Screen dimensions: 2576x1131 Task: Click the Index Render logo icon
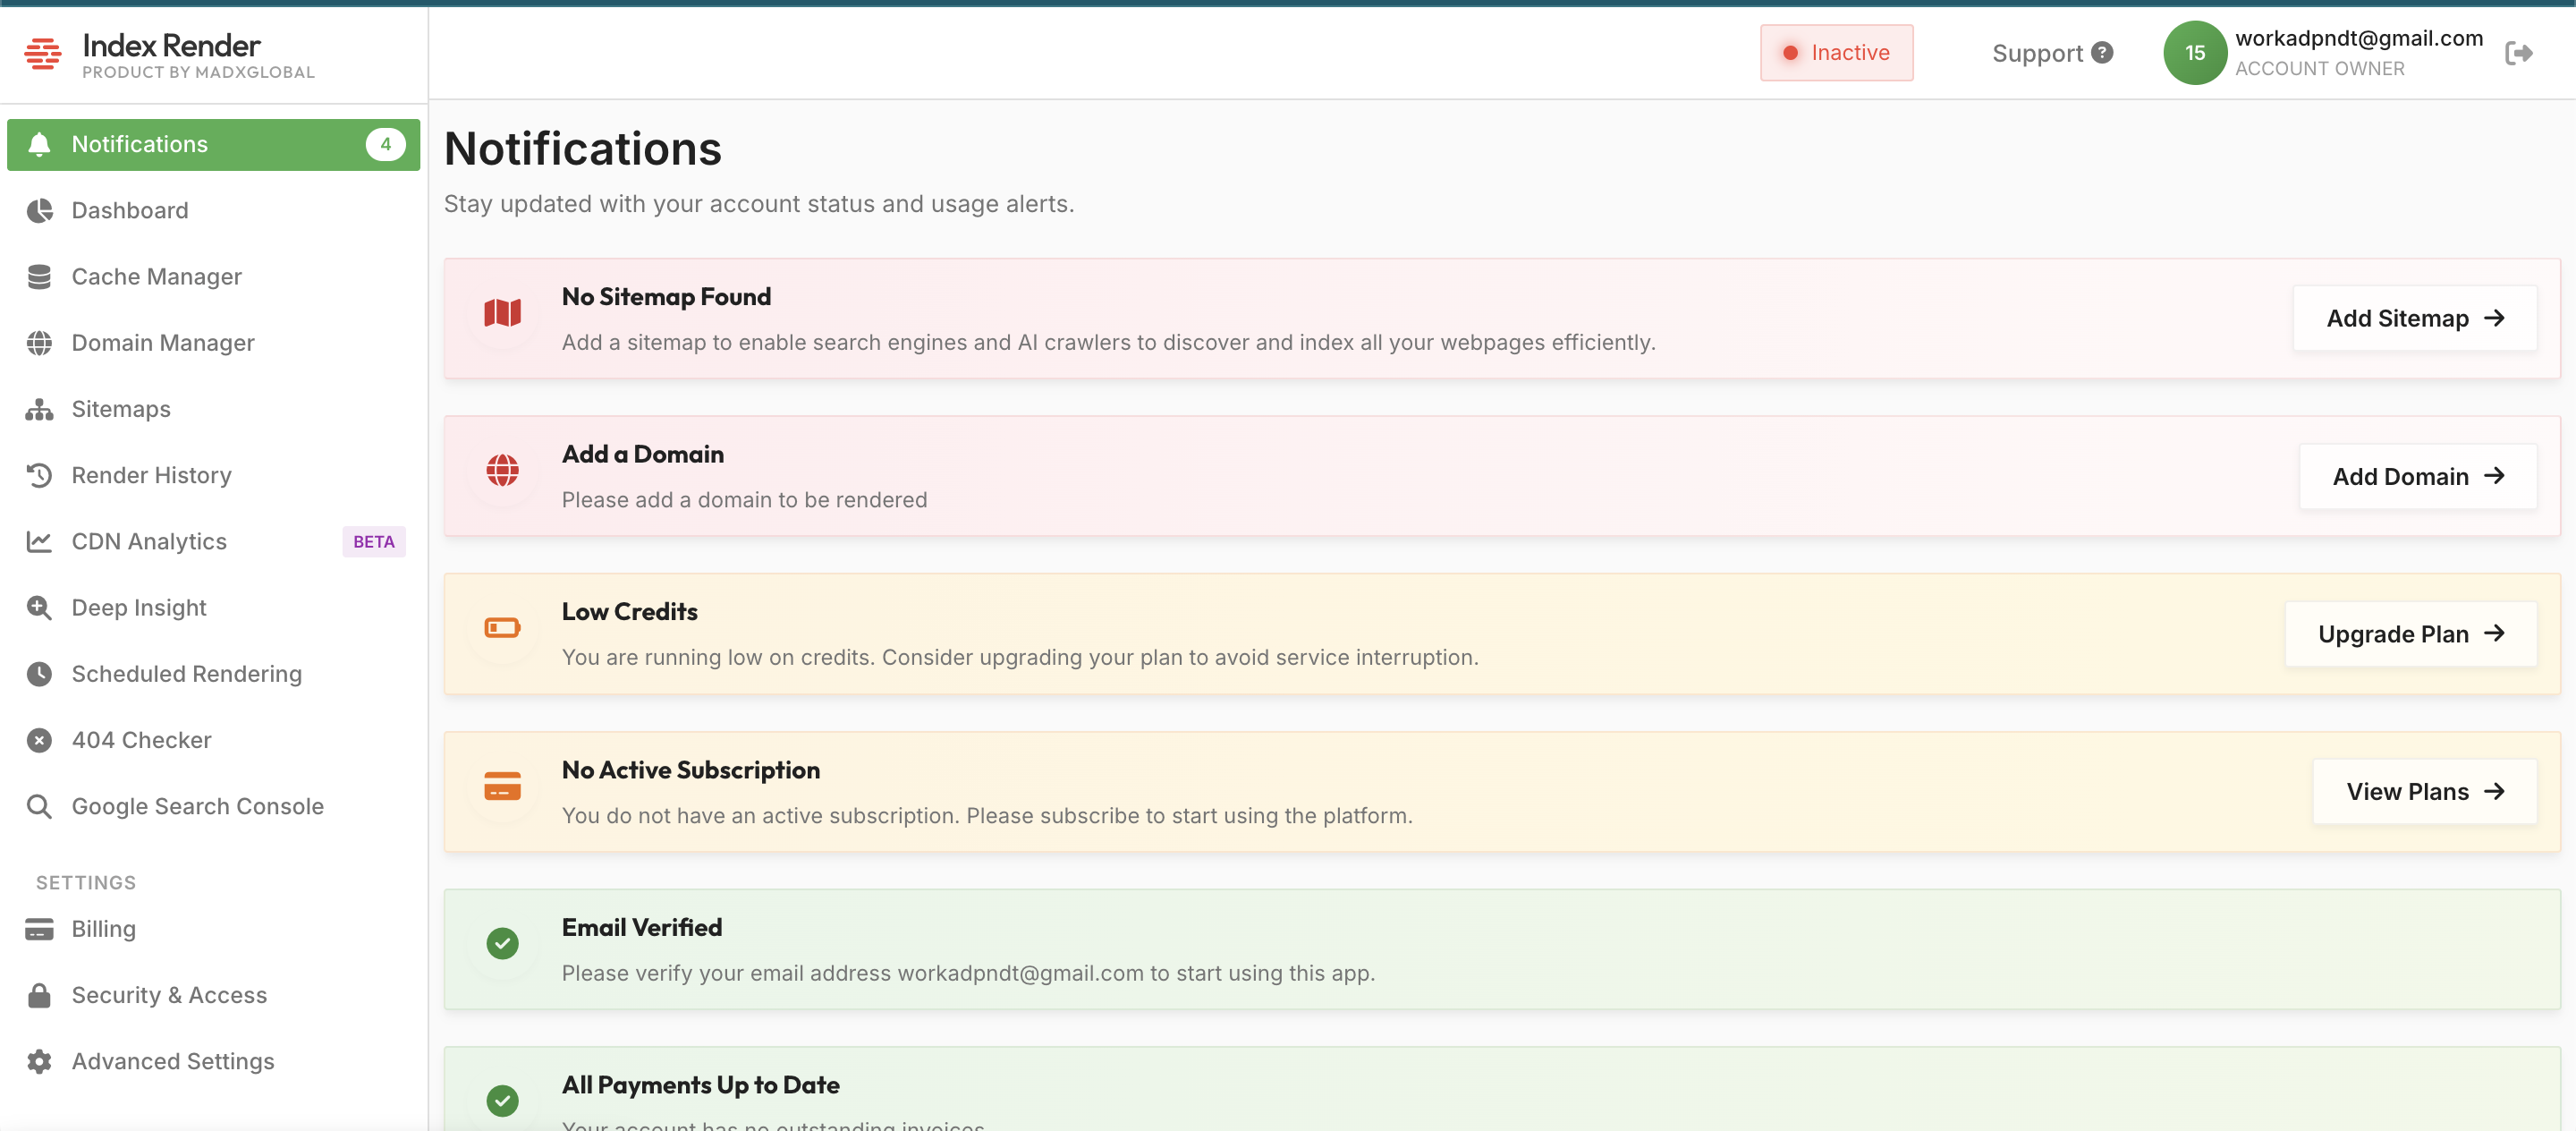pyautogui.click(x=42, y=53)
